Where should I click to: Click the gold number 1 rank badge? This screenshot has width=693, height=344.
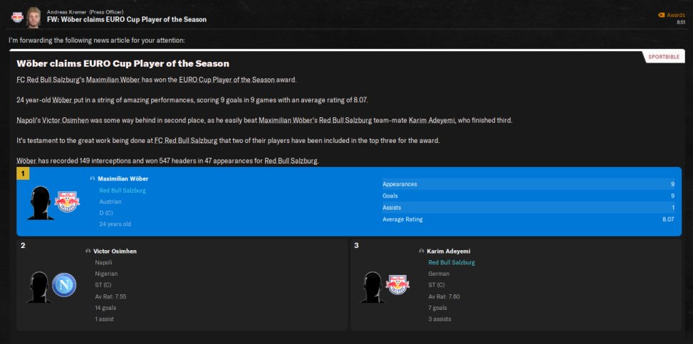23,173
